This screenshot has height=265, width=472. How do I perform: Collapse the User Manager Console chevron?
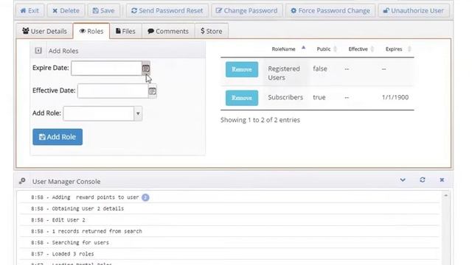pyautogui.click(x=403, y=180)
